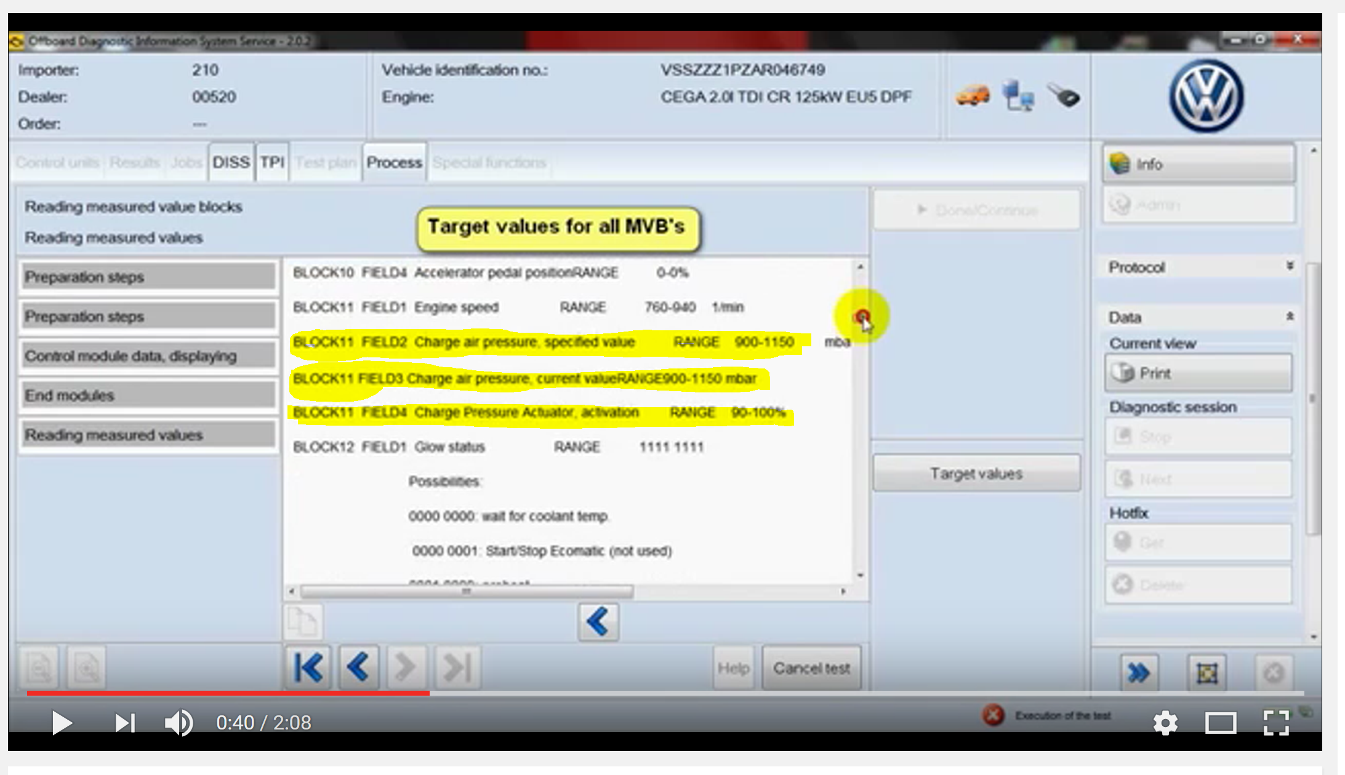
Task: Collapse the Data section
Action: click(1290, 316)
